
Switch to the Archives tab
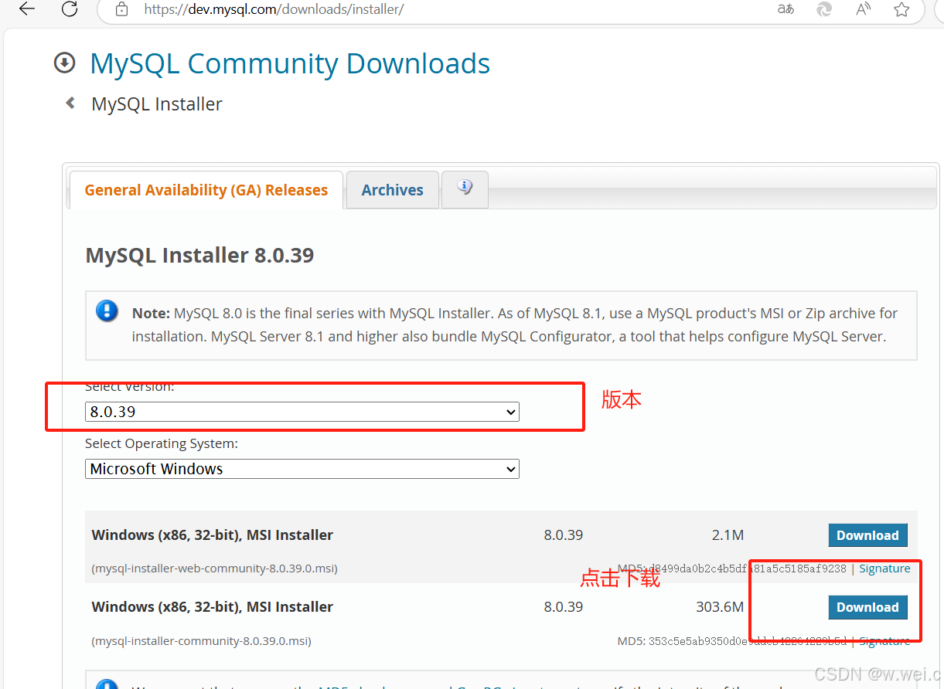coord(392,189)
